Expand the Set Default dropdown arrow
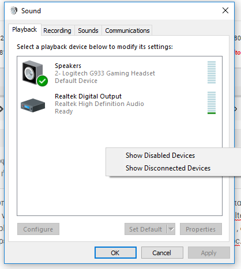 (x=171, y=229)
